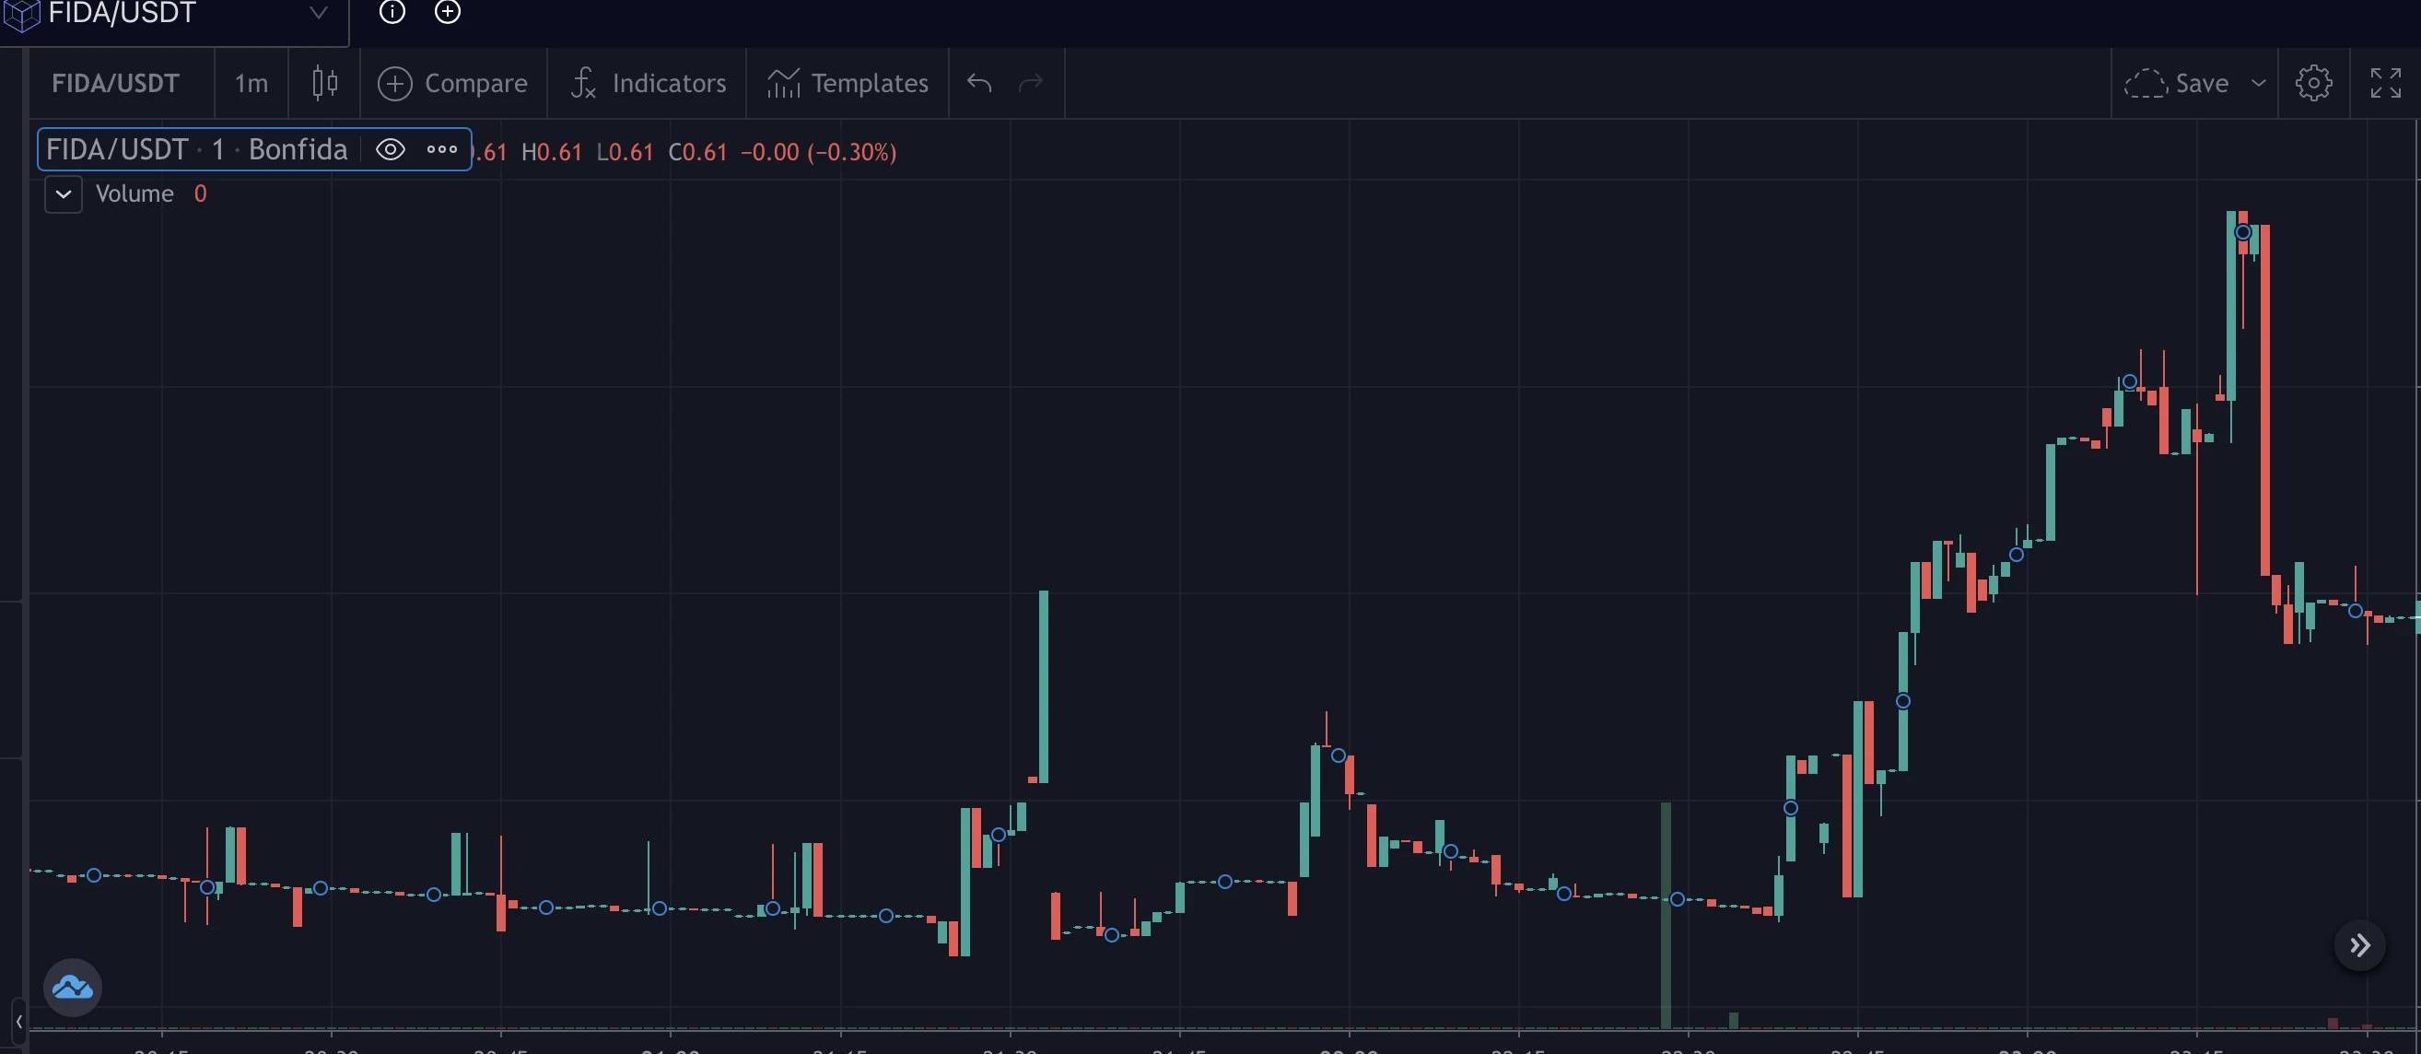This screenshot has width=2421, height=1054.
Task: Toggle FIDA/USDT series visibility eye
Action: point(390,150)
